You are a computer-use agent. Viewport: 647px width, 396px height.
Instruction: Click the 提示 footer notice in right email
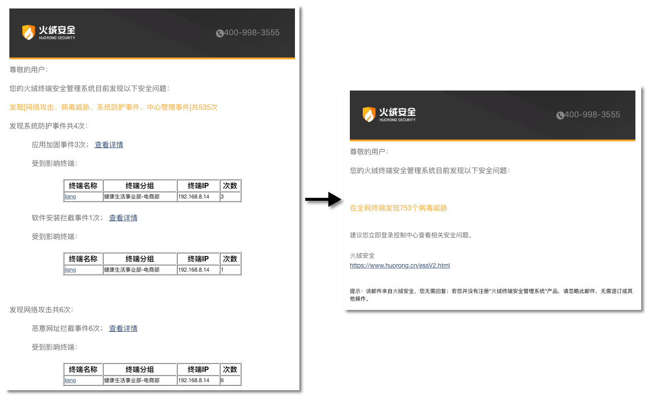[491, 295]
